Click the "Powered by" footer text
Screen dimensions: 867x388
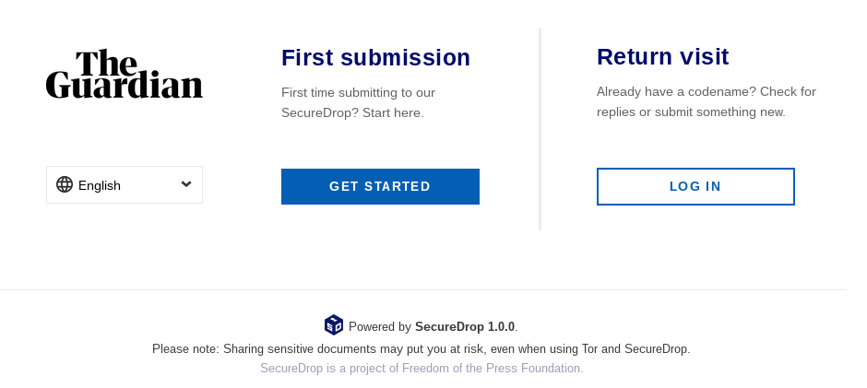pyautogui.click(x=379, y=326)
